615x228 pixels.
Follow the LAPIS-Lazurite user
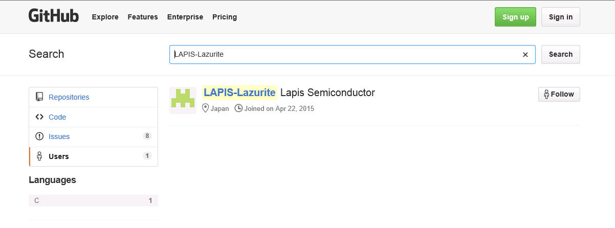[x=559, y=94]
